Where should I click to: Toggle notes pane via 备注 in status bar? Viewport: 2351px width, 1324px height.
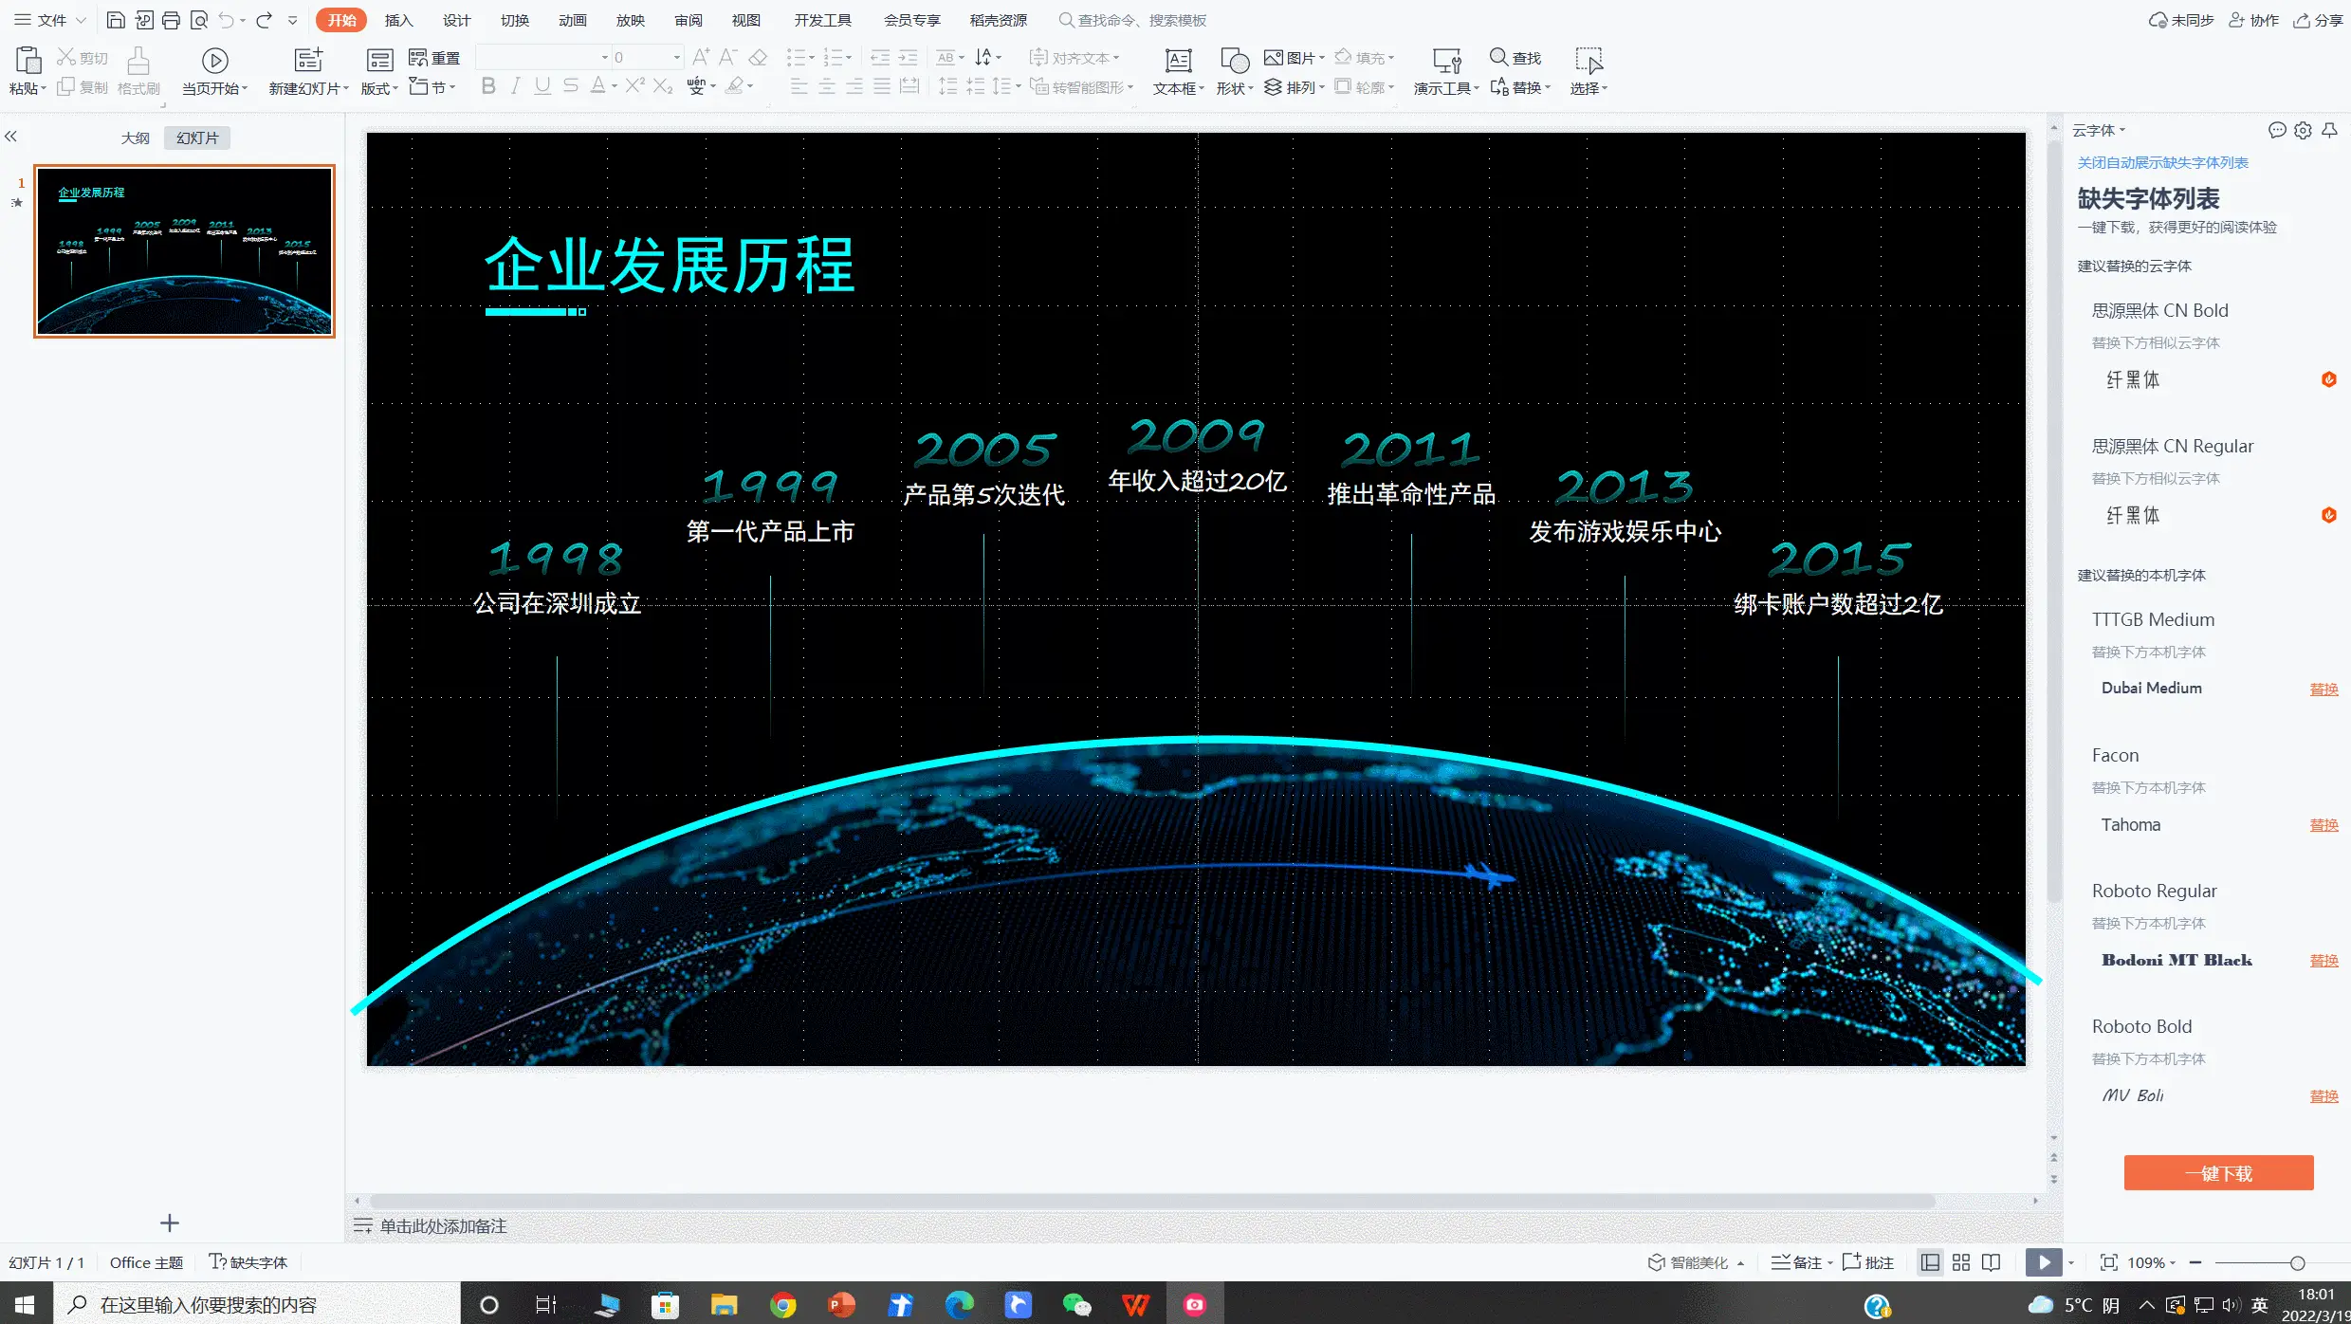pyautogui.click(x=1797, y=1262)
